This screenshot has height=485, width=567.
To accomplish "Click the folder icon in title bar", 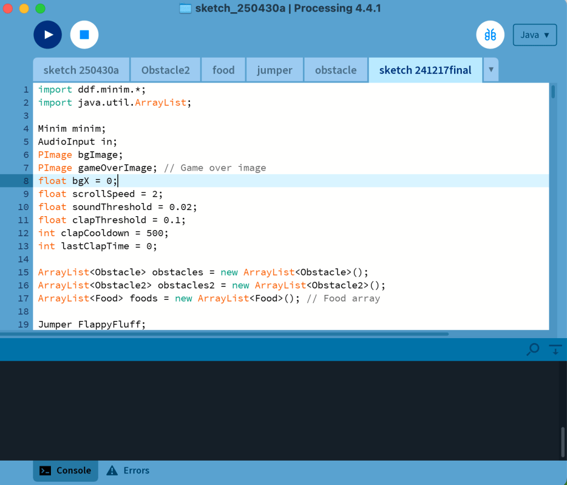I will point(185,8).
